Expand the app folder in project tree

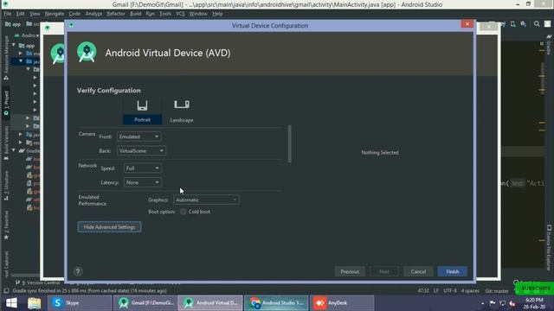14,45
